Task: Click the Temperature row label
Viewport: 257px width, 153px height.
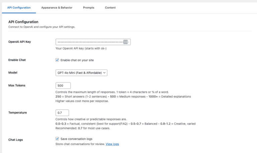Action: pos(17,113)
